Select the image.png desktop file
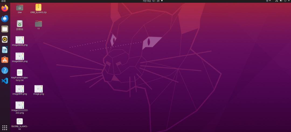The height and width of the screenshot is (132, 291). (39, 89)
